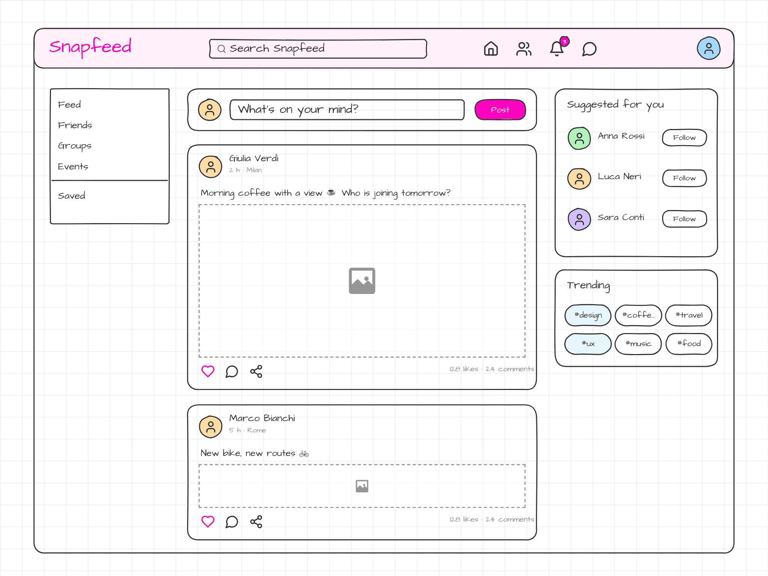768x576 pixels.
Task: Share Giulia Verdi's post
Action: tap(256, 371)
